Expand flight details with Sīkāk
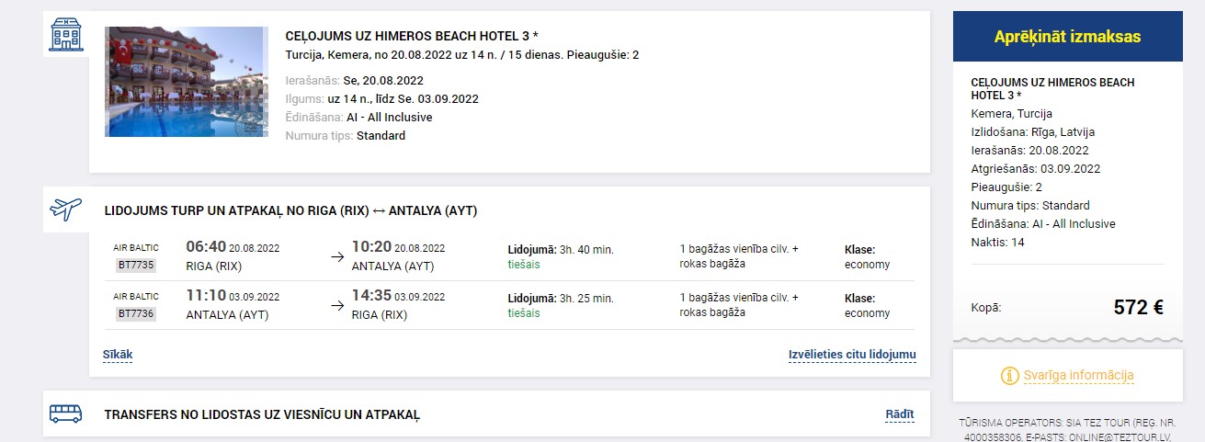Screen dimensions: 1205x442 pyautogui.click(x=118, y=355)
